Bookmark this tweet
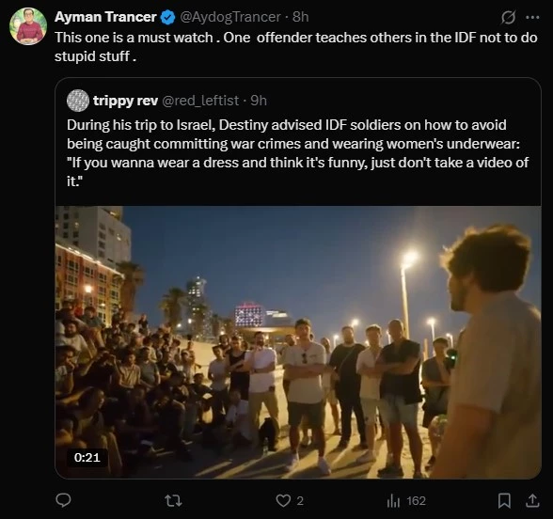Viewport: 553px width, 519px height. [504, 500]
